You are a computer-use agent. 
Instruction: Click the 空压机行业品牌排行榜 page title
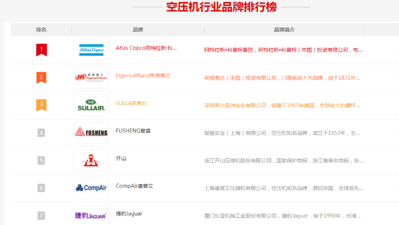point(221,7)
